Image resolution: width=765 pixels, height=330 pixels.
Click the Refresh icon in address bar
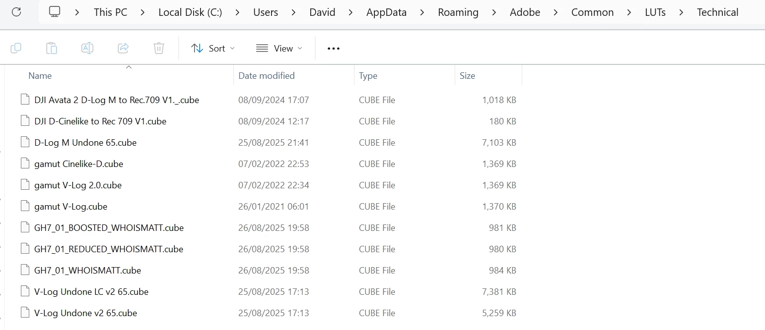[16, 12]
